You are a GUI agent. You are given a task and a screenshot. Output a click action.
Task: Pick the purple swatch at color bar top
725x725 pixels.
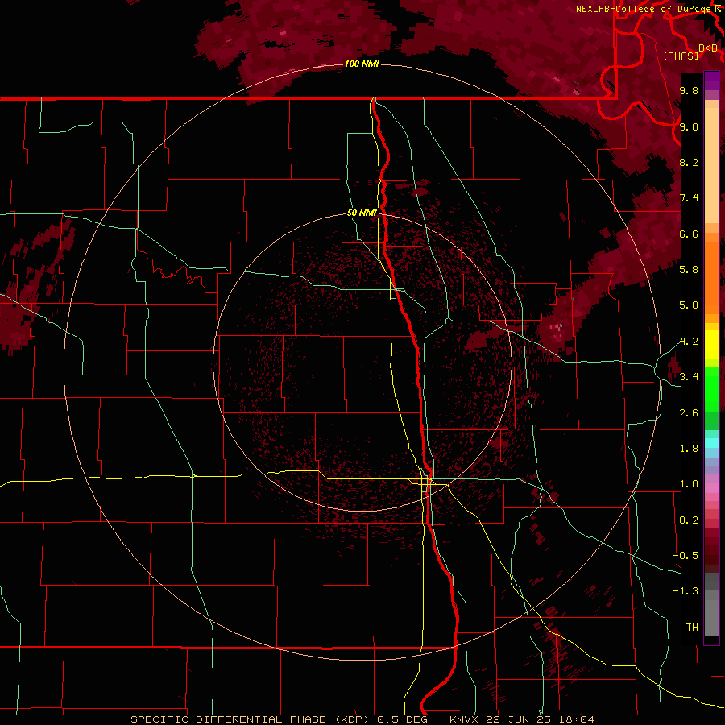point(711,81)
